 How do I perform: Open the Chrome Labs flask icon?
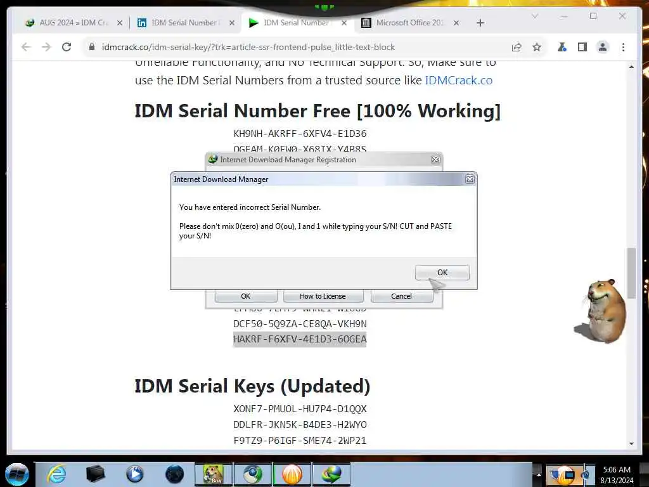pyautogui.click(x=562, y=47)
